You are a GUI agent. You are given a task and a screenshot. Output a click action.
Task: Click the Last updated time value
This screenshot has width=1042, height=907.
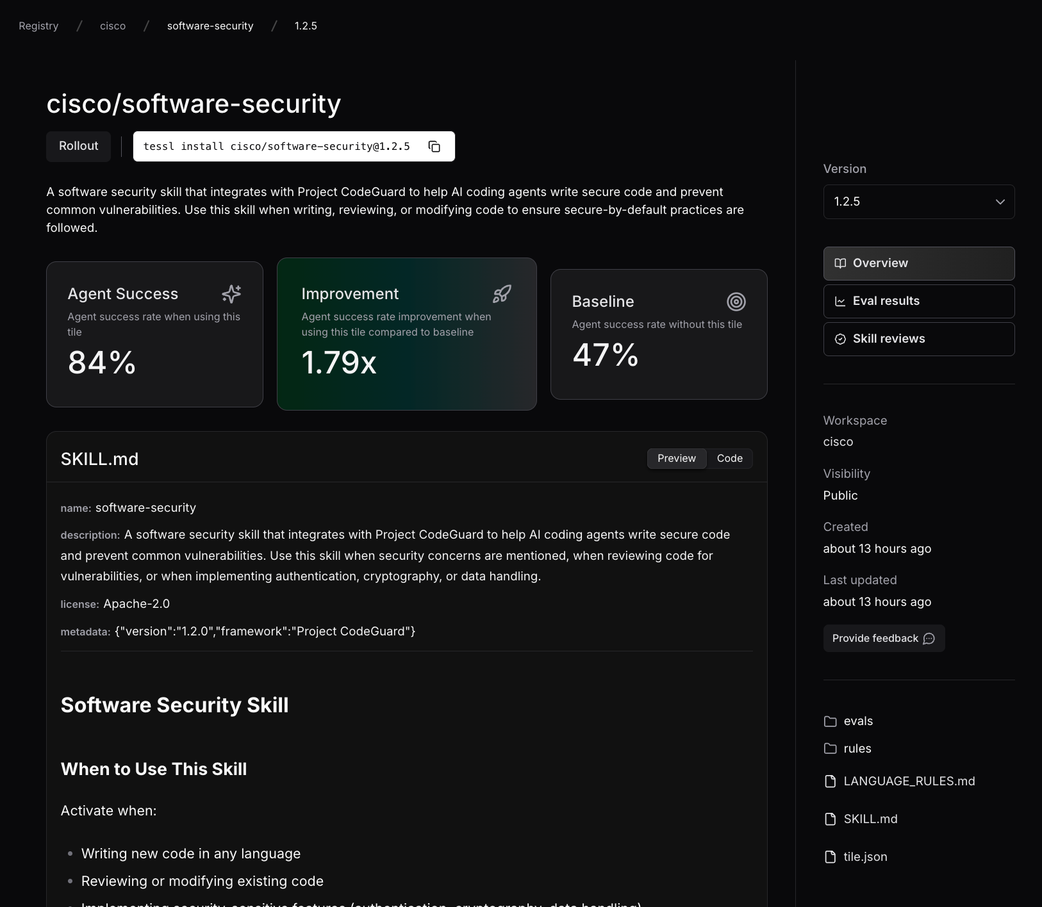click(x=877, y=602)
